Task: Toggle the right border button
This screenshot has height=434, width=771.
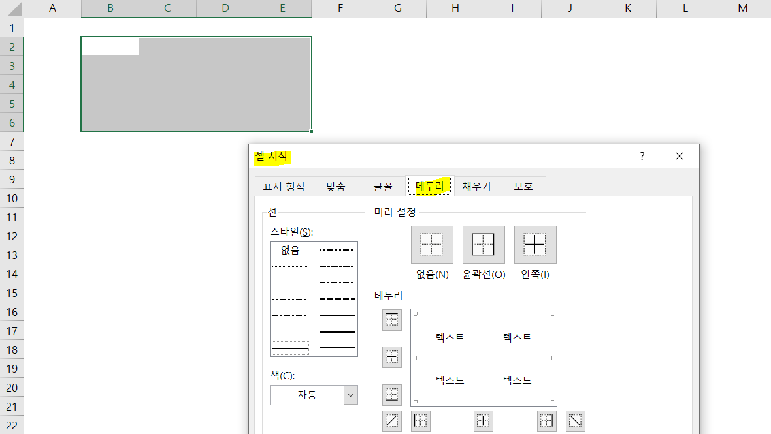Action: pyautogui.click(x=547, y=421)
